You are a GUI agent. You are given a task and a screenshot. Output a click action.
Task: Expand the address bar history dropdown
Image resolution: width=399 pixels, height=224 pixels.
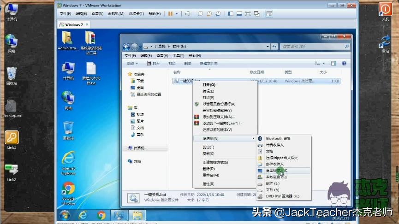coord(268,47)
